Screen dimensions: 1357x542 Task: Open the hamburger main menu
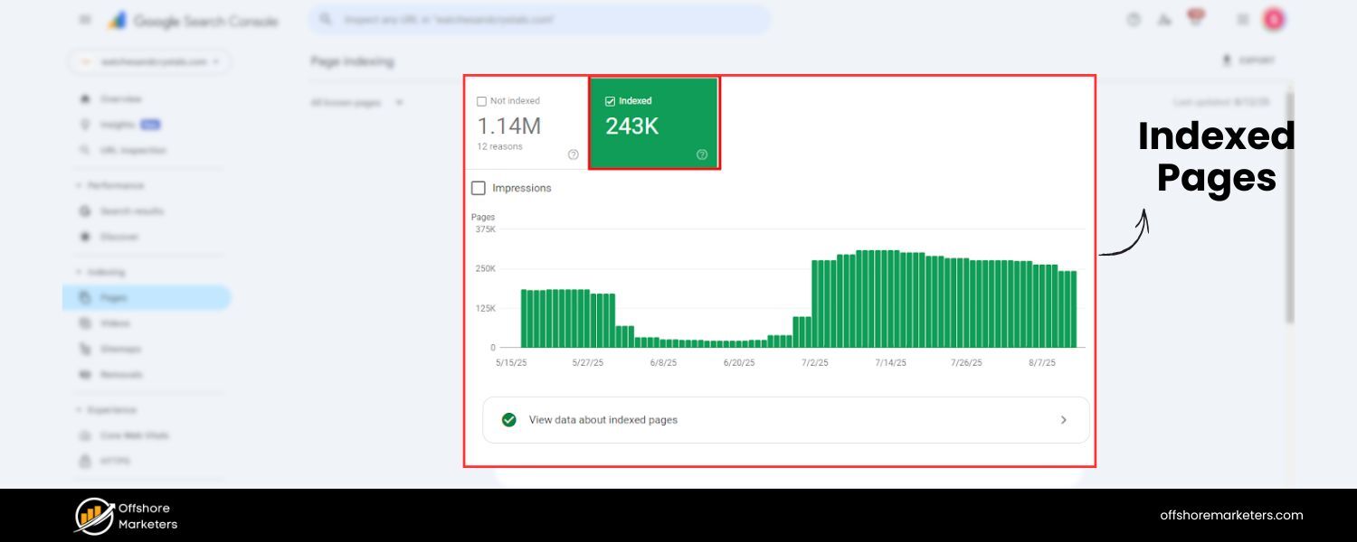(85, 20)
